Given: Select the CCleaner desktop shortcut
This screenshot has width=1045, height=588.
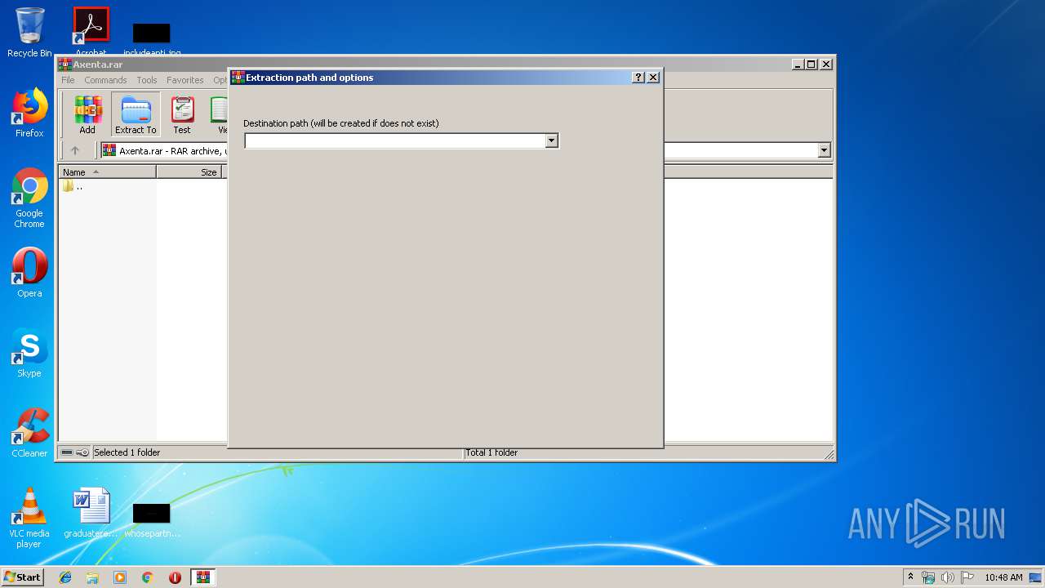Looking at the screenshot, I should 29,433.
